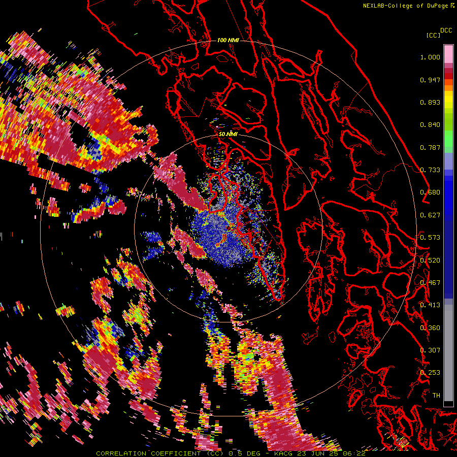Click the DCC label above the color scale
This screenshot has width=457, height=457.
point(446,30)
